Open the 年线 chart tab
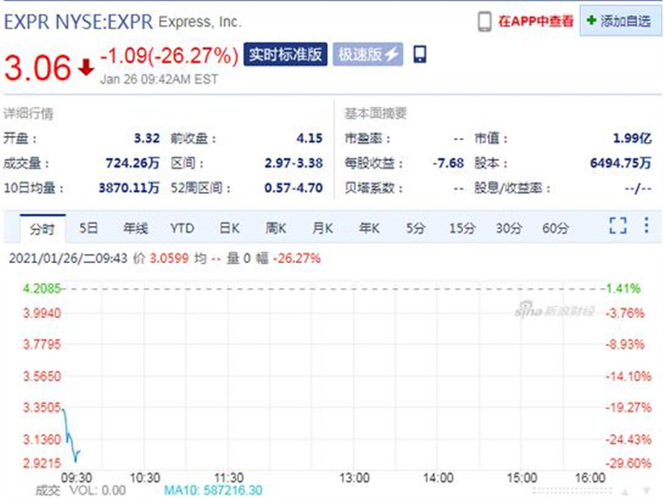This screenshot has height=498, width=664. pos(135,228)
